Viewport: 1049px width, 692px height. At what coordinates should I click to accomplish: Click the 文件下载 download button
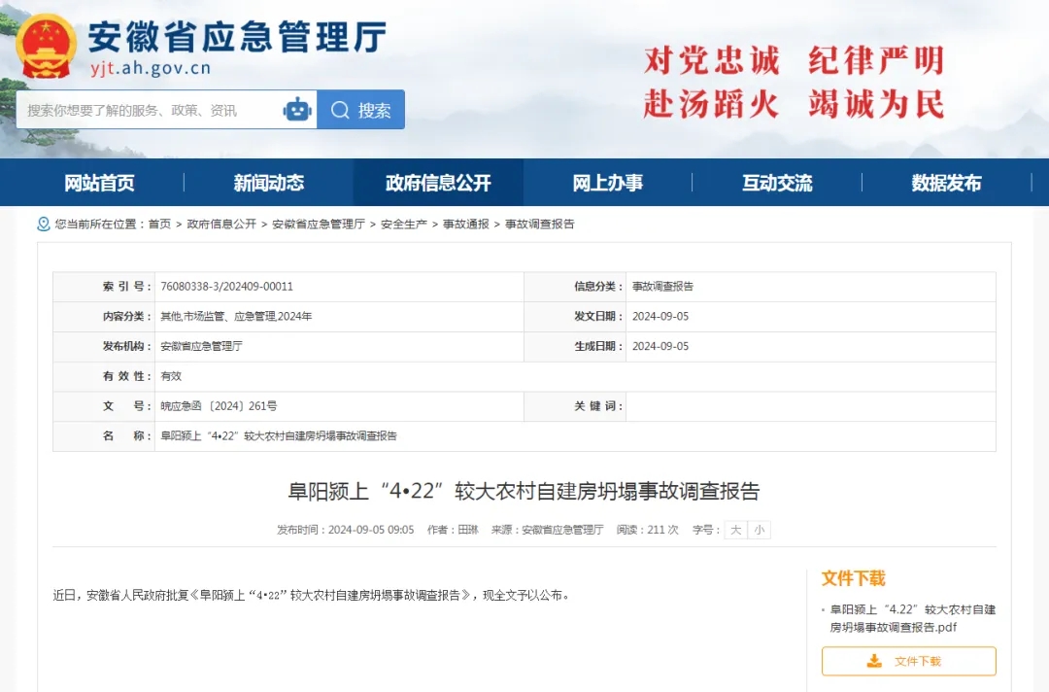pos(908,661)
